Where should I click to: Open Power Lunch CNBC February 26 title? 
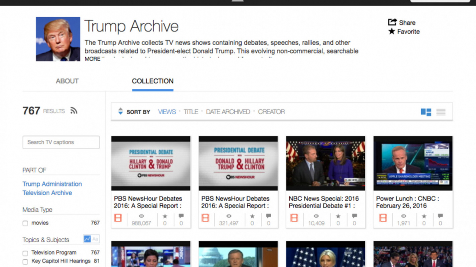tap(407, 202)
